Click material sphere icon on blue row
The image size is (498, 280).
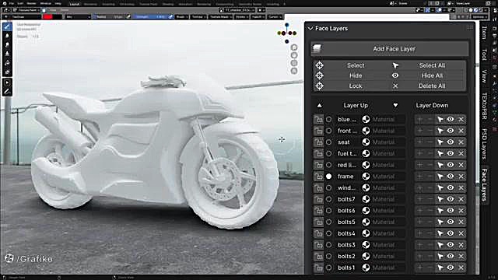[366, 119]
